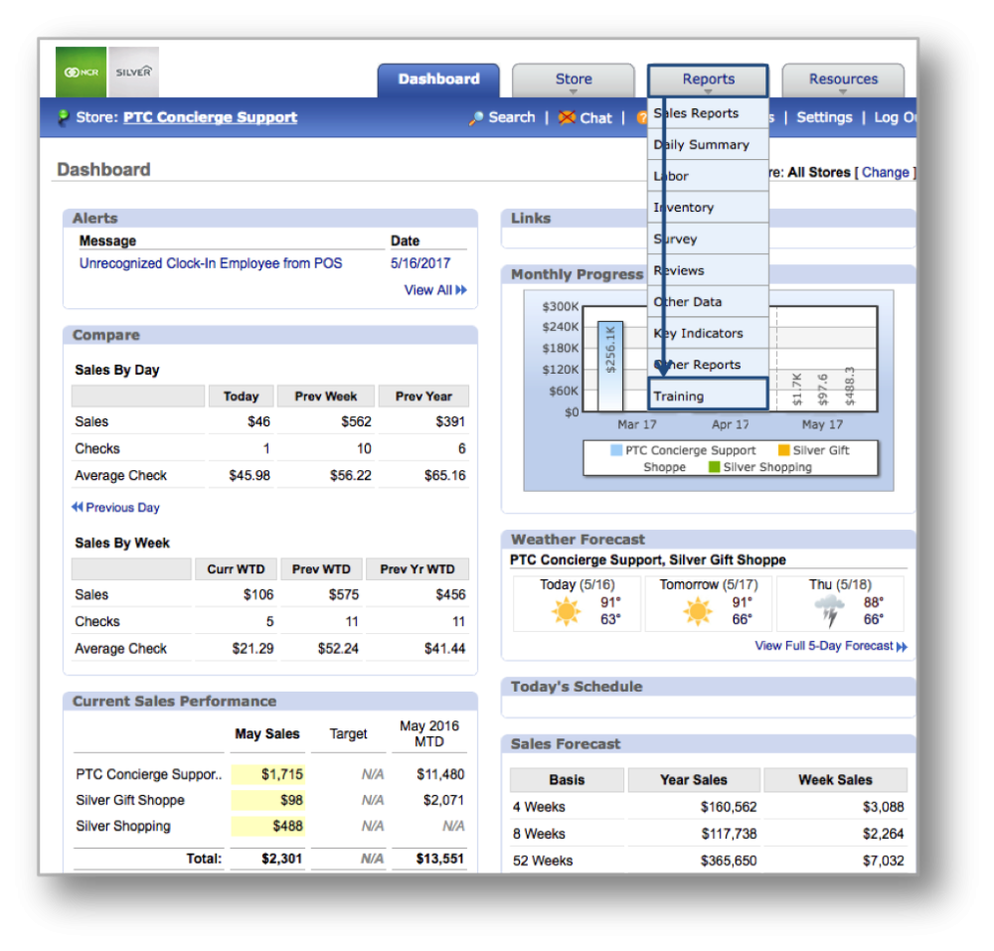Open the Unrecognized Clock-In Employee alert
Screen dimensions: 994x951
pyautogui.click(x=211, y=263)
